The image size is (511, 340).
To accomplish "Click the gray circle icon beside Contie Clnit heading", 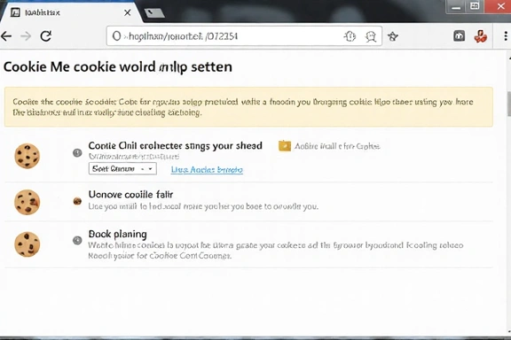I will (x=77, y=152).
